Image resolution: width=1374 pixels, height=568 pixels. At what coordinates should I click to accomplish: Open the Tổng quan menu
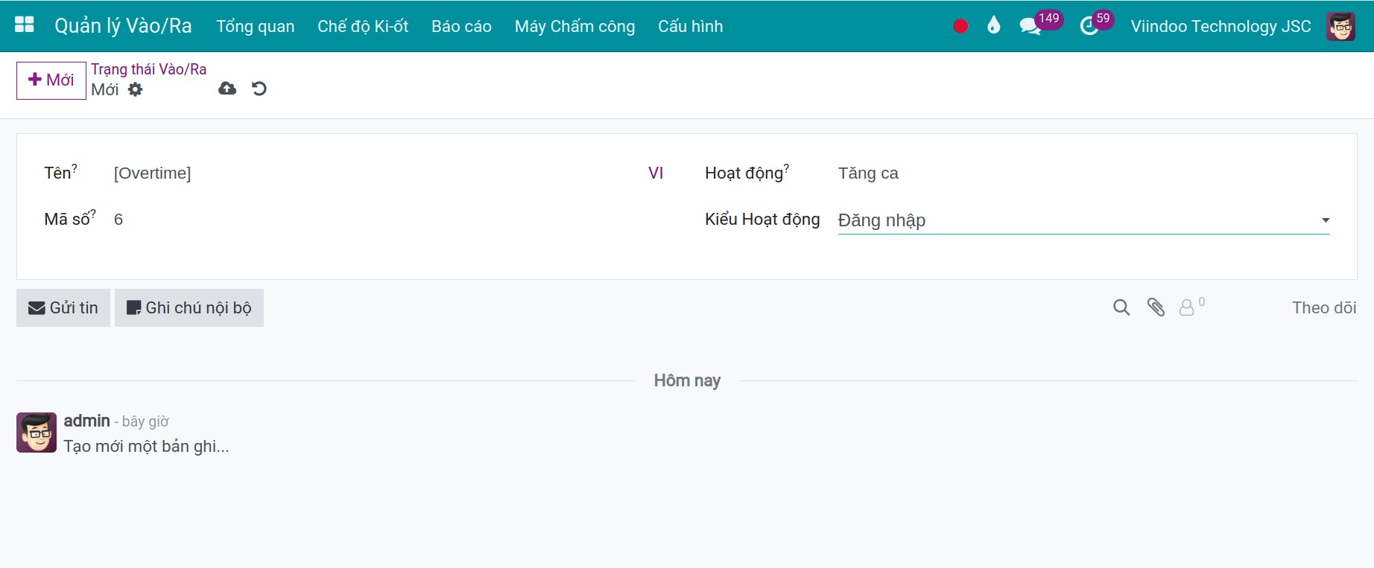click(x=256, y=26)
